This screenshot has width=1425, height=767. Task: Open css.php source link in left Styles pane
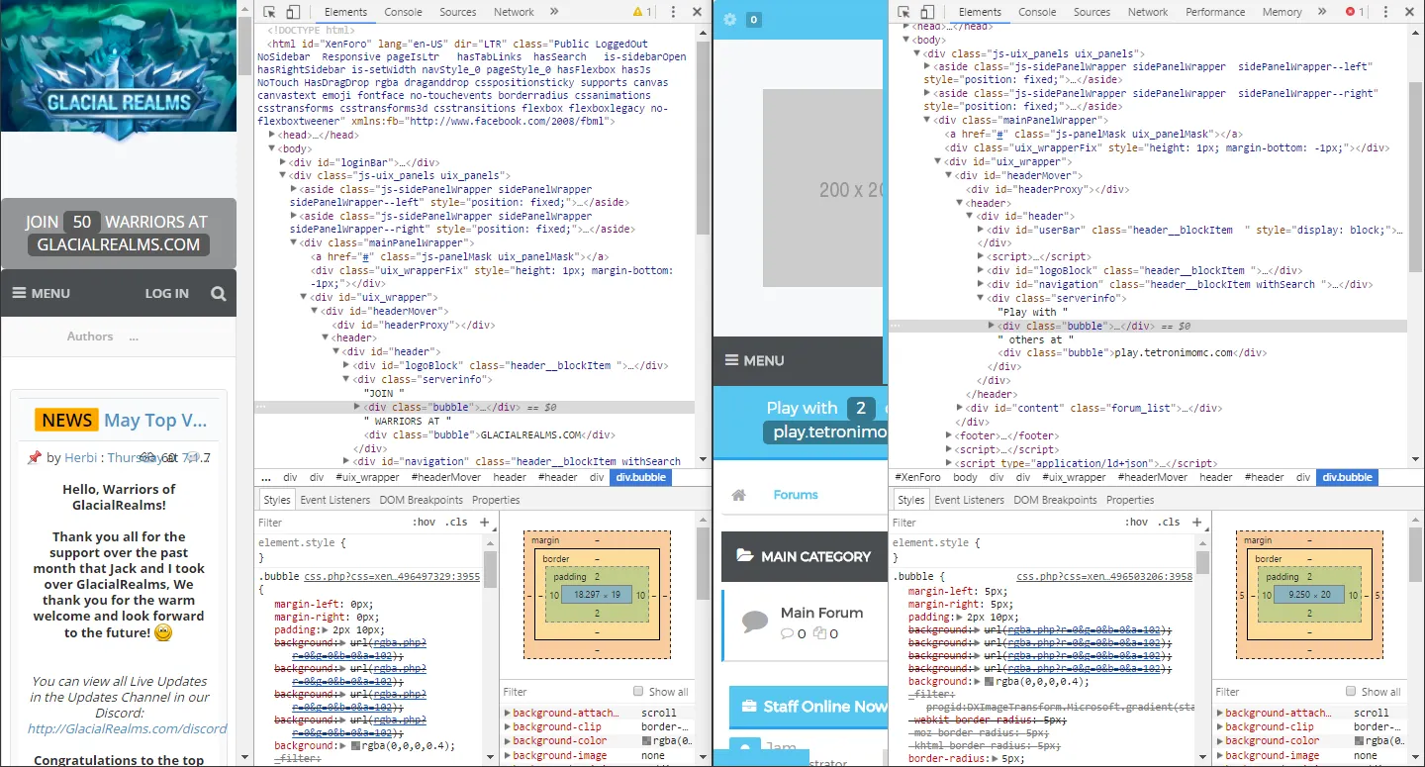click(x=392, y=576)
